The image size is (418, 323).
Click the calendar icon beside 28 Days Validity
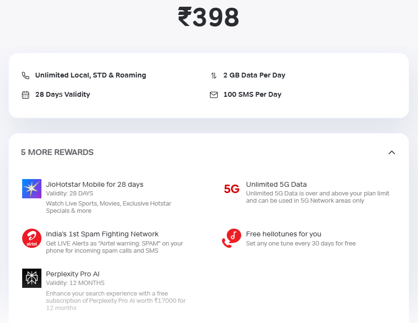click(x=26, y=94)
